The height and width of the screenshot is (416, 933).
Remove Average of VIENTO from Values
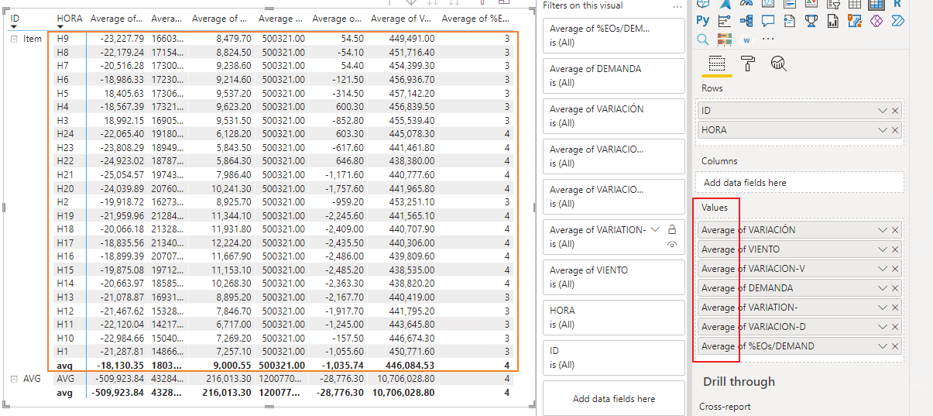[895, 249]
